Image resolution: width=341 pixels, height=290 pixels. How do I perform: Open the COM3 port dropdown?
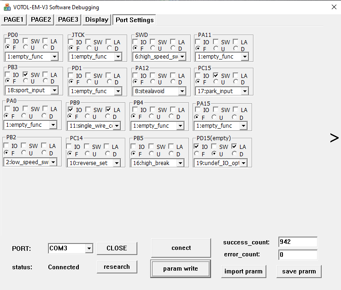tap(88, 249)
